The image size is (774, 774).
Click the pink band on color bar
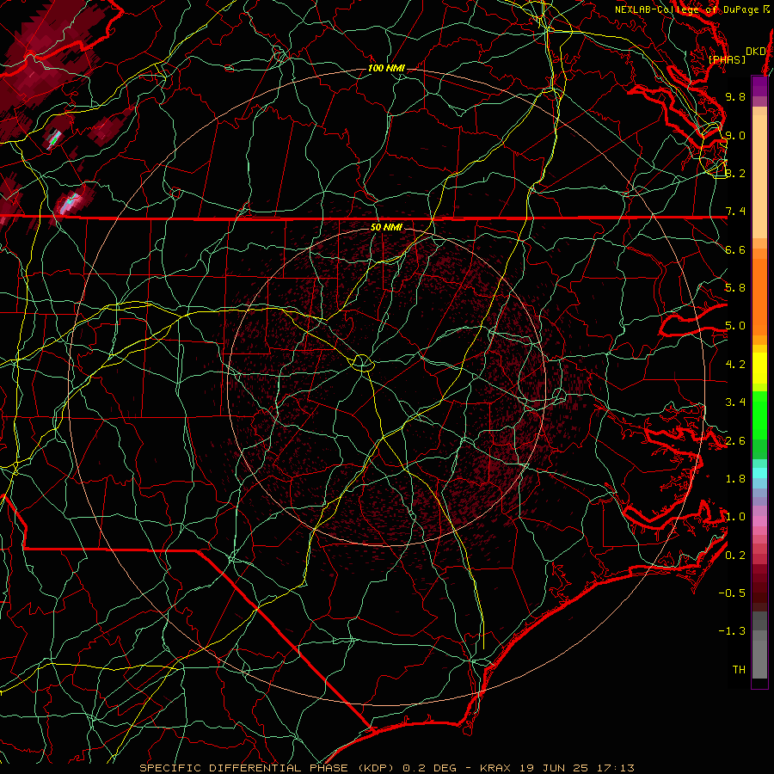pos(759,521)
